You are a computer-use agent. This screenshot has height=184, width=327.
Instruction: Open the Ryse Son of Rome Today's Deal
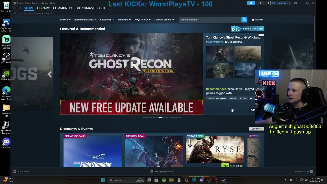point(215,150)
